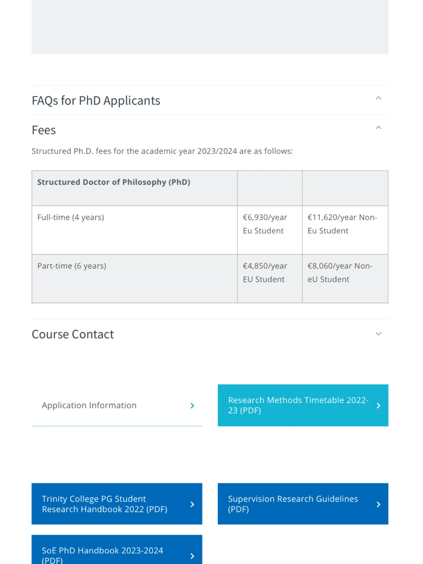
Task: Collapse the Fees section chevron
Action: point(378,128)
